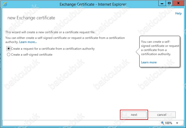Click the cancel button
The image size is (186, 128).
pos(161,115)
